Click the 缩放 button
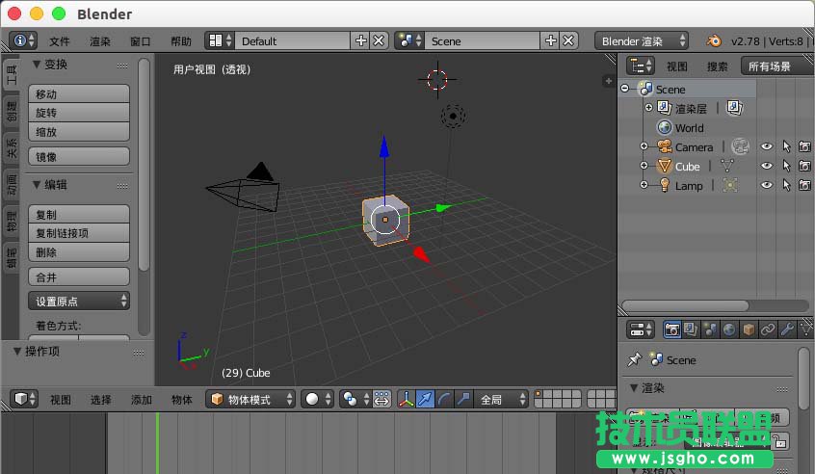Image resolution: width=815 pixels, height=474 pixels. point(79,131)
